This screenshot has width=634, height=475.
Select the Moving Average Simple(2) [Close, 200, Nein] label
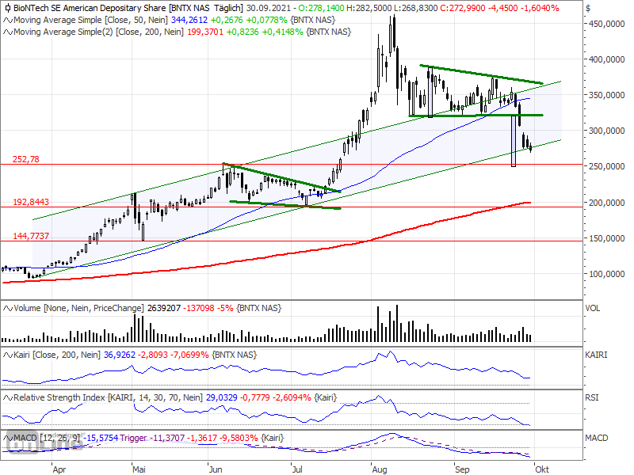coord(98,32)
